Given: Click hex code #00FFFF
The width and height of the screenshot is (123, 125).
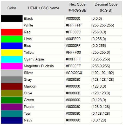Looking at the screenshot, I should [73, 59].
